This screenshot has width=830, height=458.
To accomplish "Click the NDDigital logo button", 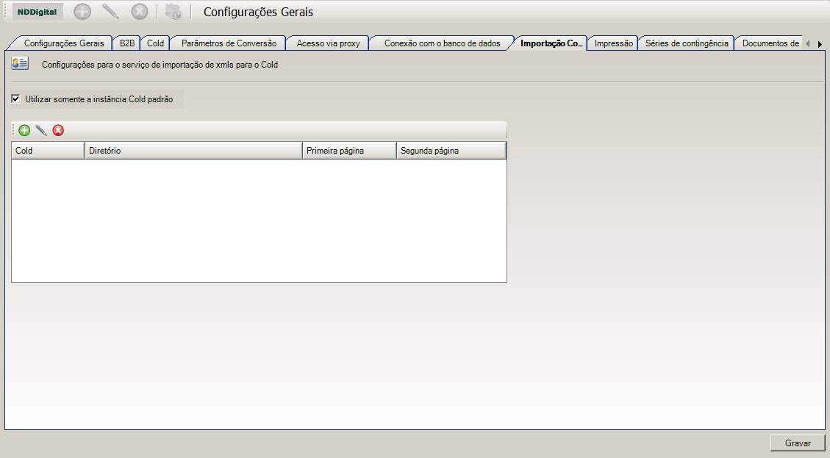I will 37,12.
